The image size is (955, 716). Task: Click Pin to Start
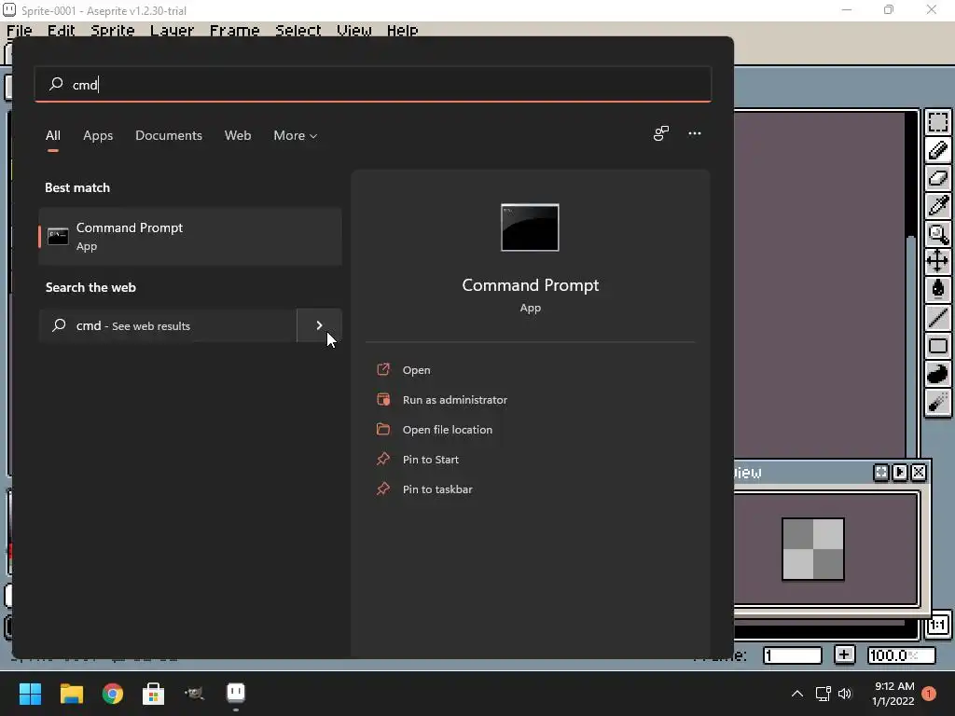pos(430,459)
